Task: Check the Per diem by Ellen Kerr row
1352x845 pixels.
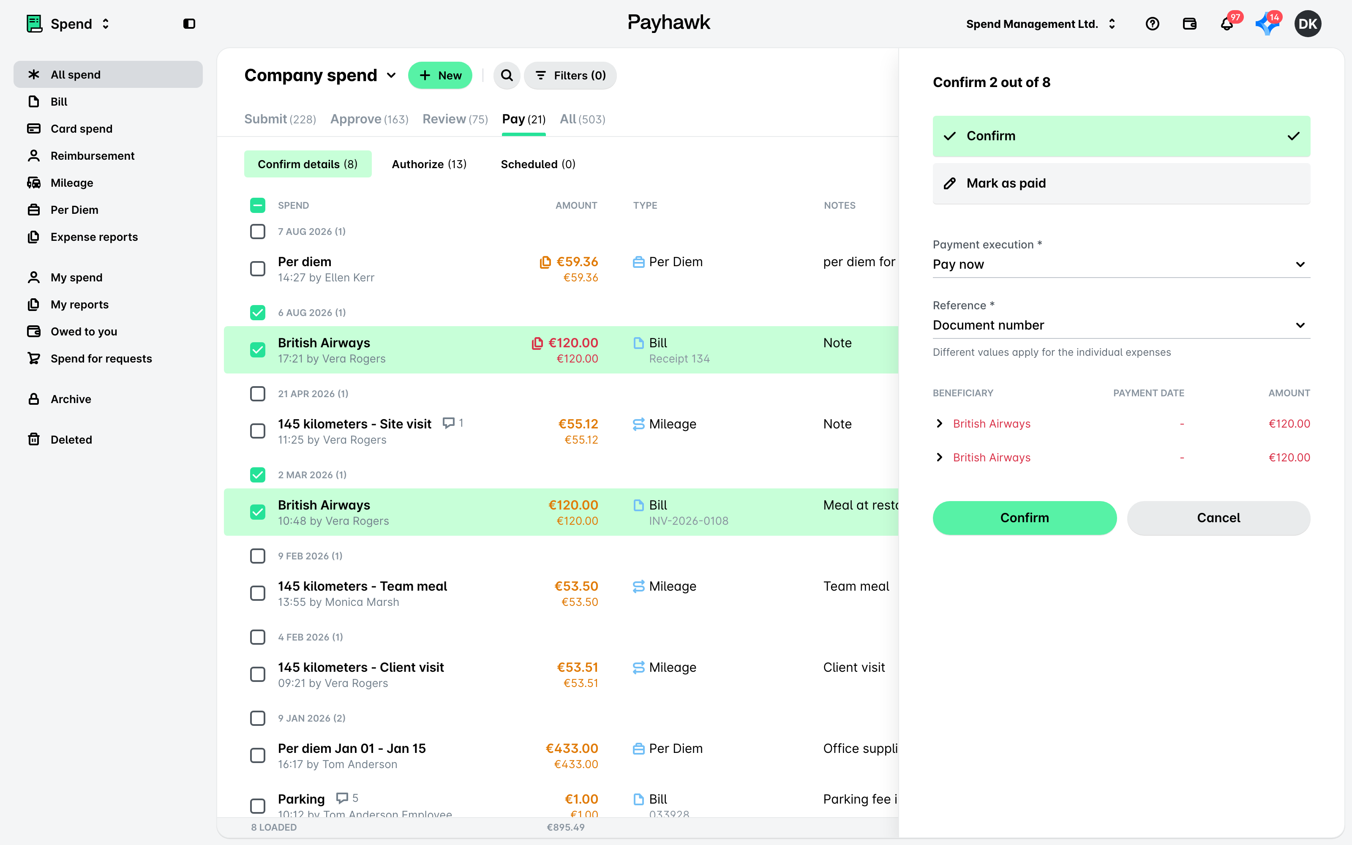Action: [258, 269]
